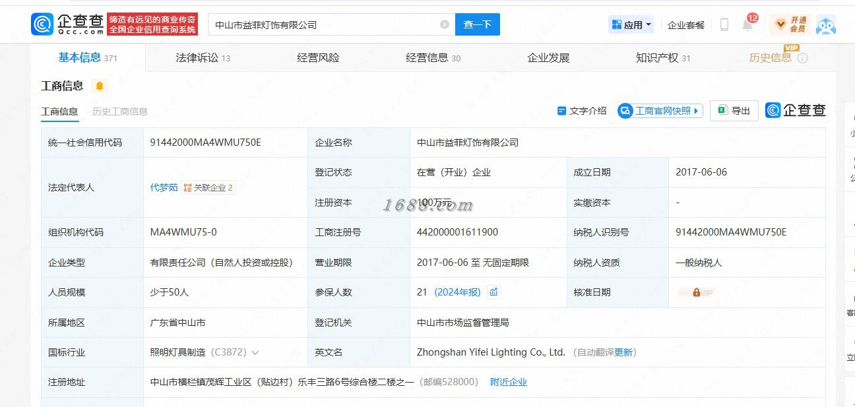The width and height of the screenshot is (855, 407).
Task: Open the 参保人数 trend chart icon
Action: coord(493,292)
